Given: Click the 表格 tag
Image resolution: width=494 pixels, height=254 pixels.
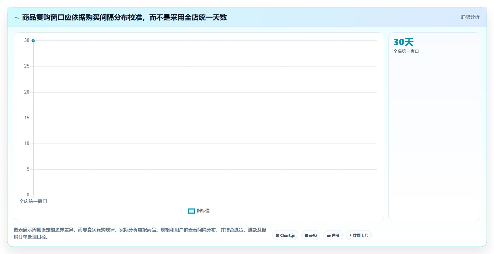Looking at the screenshot, I should tap(311, 235).
